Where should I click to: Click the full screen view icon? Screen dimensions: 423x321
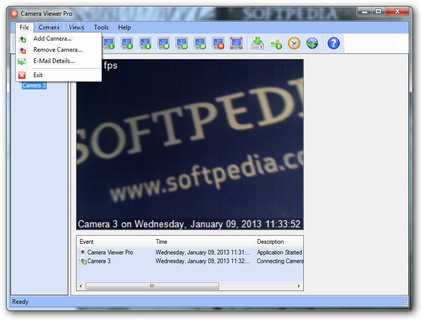[236, 43]
